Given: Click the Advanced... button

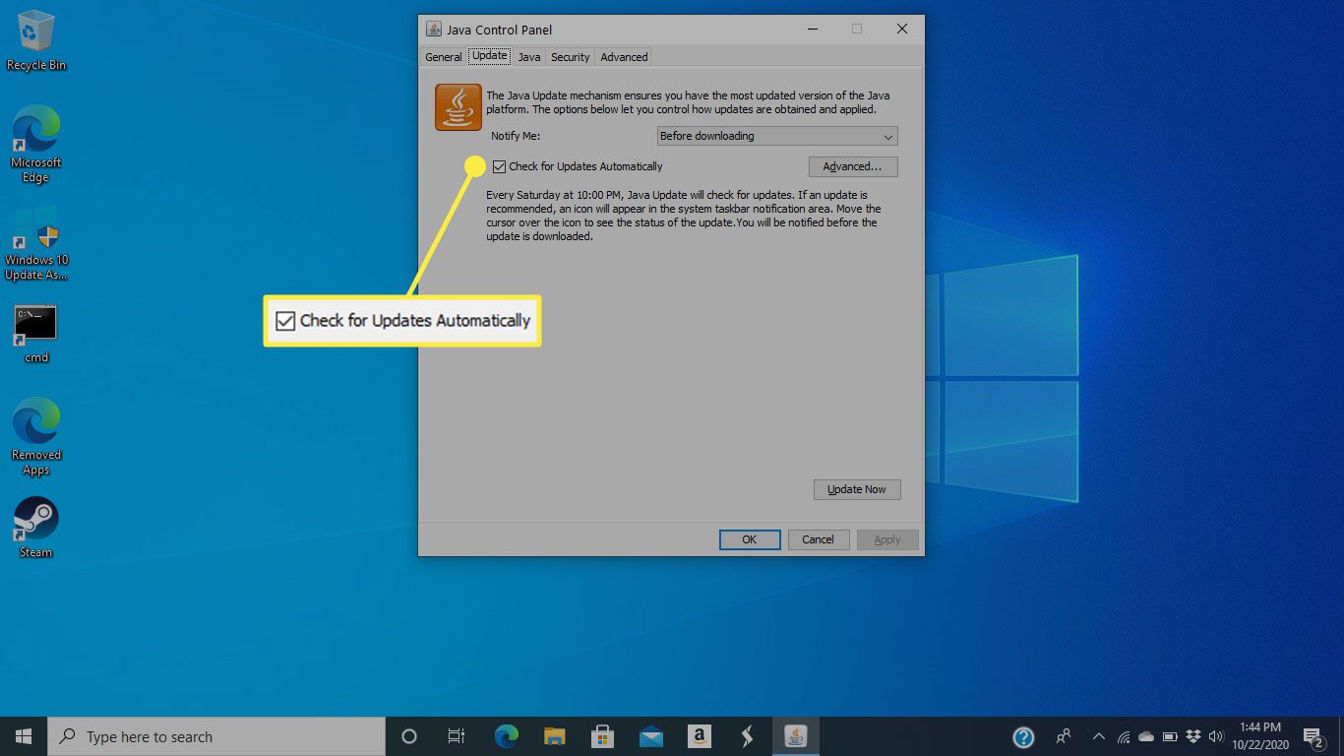Looking at the screenshot, I should tap(853, 166).
